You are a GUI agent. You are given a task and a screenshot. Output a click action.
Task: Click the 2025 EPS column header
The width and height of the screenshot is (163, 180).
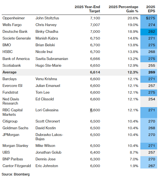click(151, 9)
